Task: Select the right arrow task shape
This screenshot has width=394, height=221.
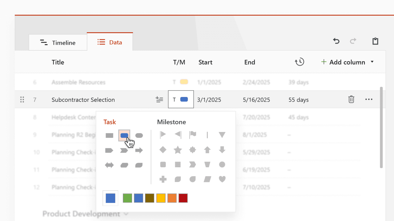Action: (139, 150)
